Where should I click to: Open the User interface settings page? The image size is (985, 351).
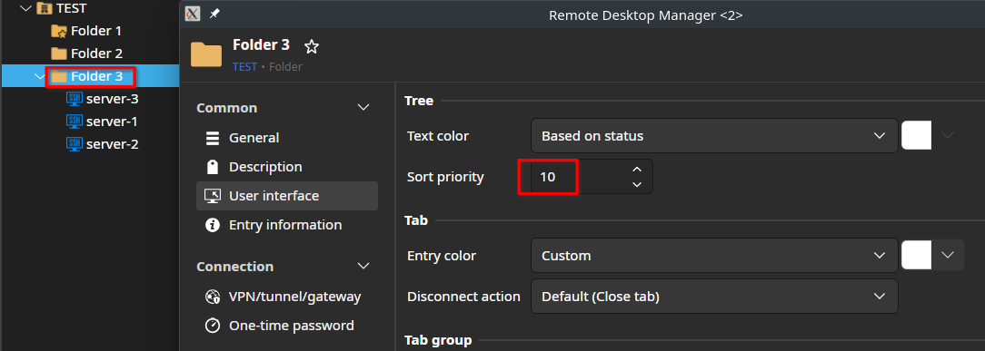pyautogui.click(x=287, y=196)
